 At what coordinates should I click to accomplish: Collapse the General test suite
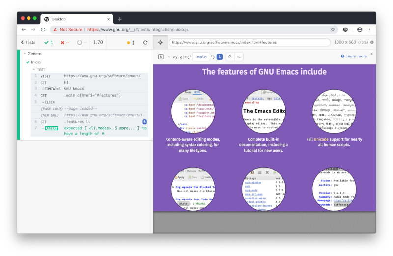[x=25, y=54]
